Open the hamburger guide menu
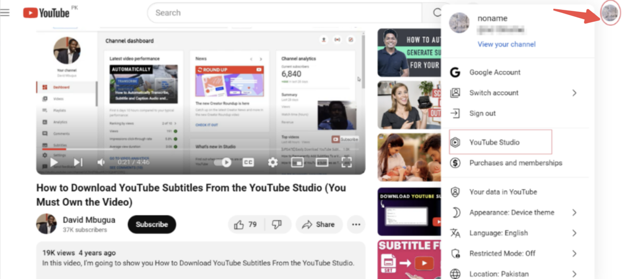The width and height of the screenshot is (629, 279). pos(5,12)
